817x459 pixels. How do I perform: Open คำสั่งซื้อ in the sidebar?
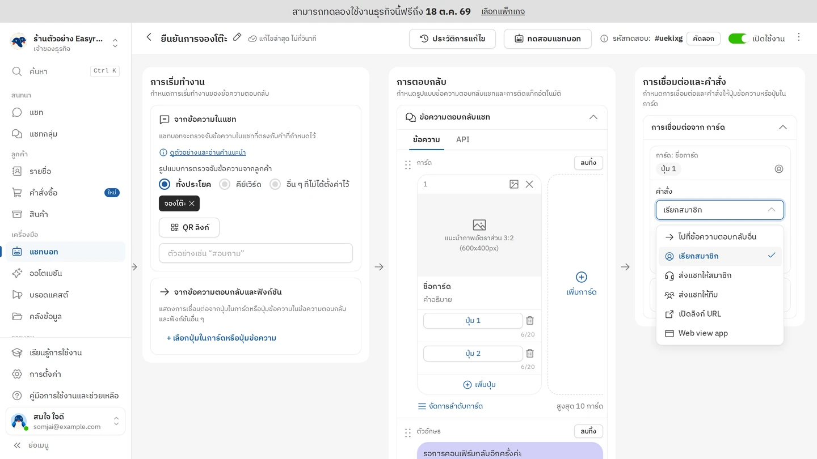pos(65,193)
